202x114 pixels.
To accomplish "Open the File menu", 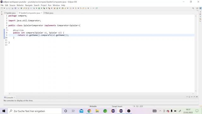I will click(x=2, y=5).
